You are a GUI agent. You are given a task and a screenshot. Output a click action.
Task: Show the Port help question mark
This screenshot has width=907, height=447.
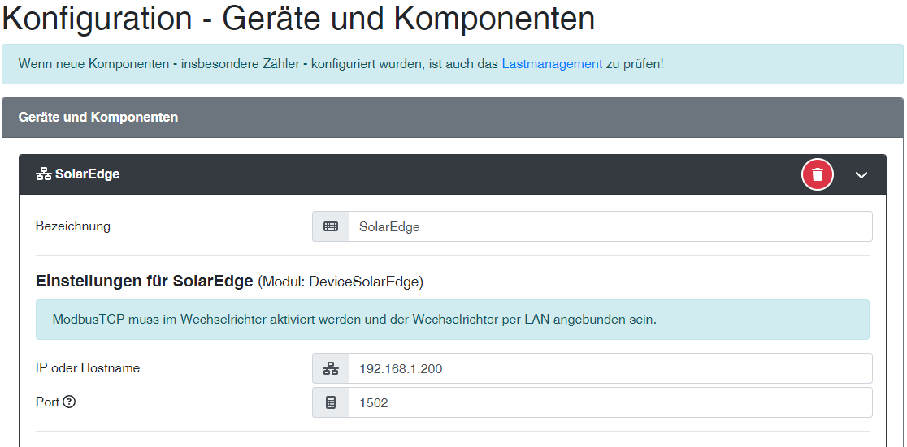pos(69,402)
